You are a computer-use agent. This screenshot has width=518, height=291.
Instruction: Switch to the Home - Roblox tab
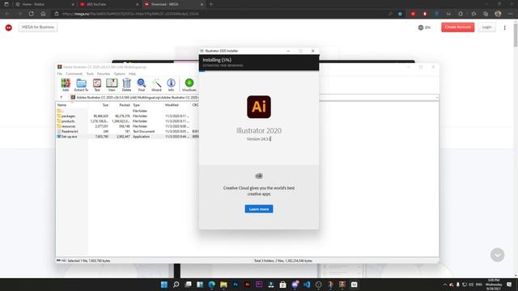coord(45,4)
